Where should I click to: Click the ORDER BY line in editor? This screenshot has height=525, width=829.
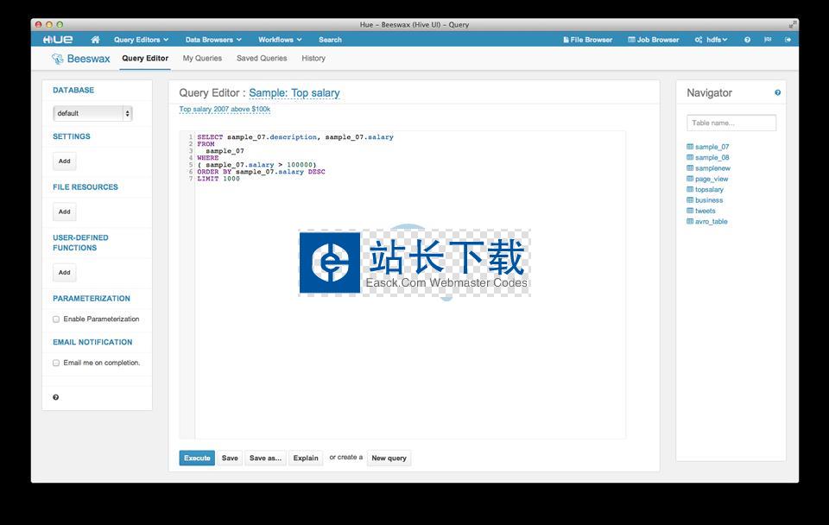[x=261, y=172]
